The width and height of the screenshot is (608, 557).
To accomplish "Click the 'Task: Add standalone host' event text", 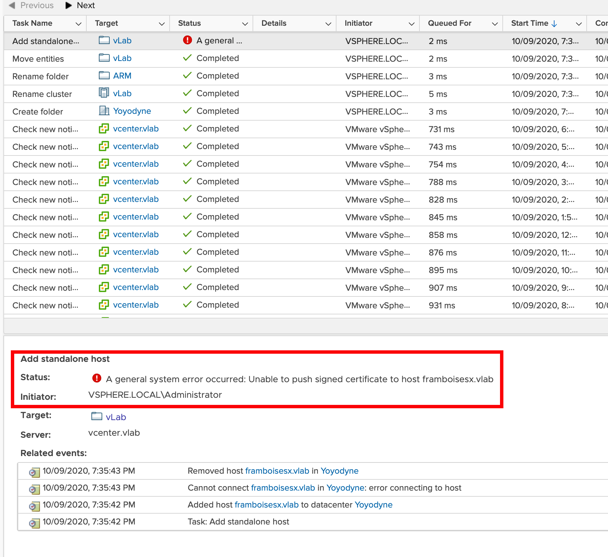I will point(238,522).
